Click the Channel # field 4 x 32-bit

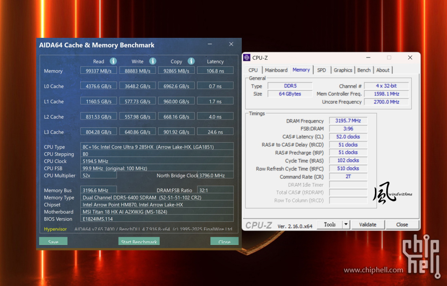(386, 86)
